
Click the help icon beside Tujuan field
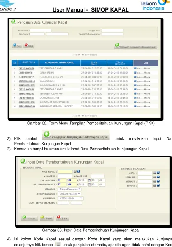tap(158, 185)
